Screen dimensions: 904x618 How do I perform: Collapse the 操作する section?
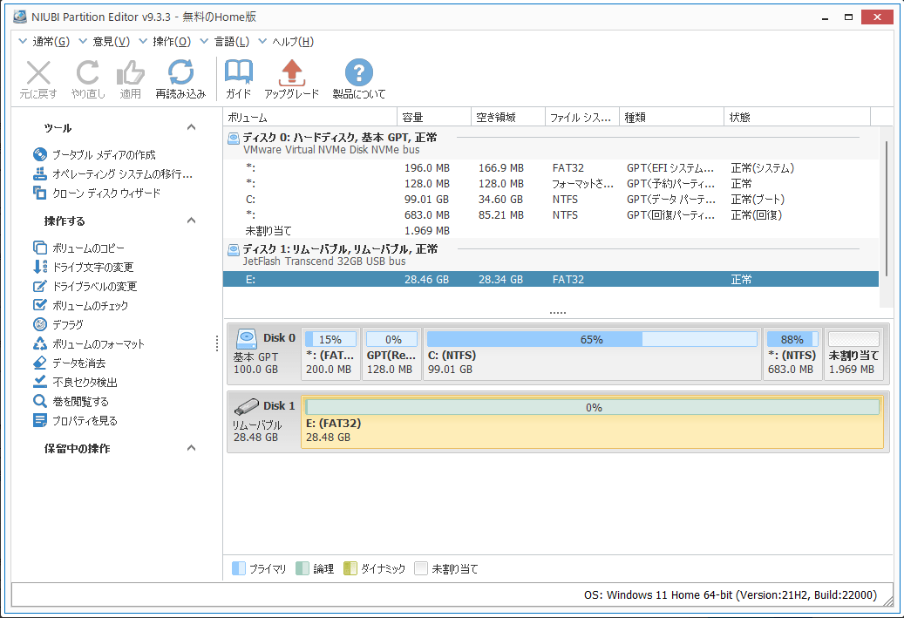tap(191, 220)
